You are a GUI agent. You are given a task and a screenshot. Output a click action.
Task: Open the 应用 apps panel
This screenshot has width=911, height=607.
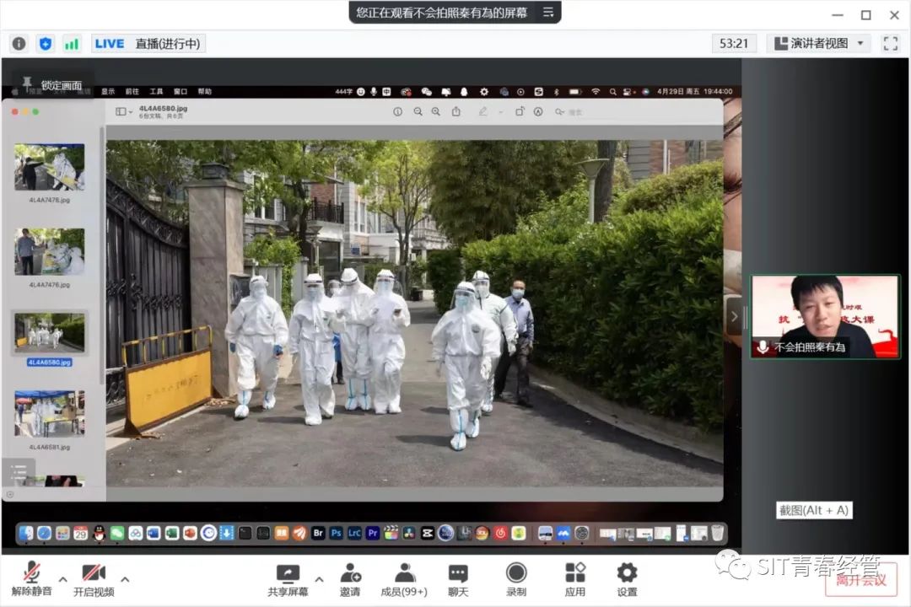(x=575, y=579)
